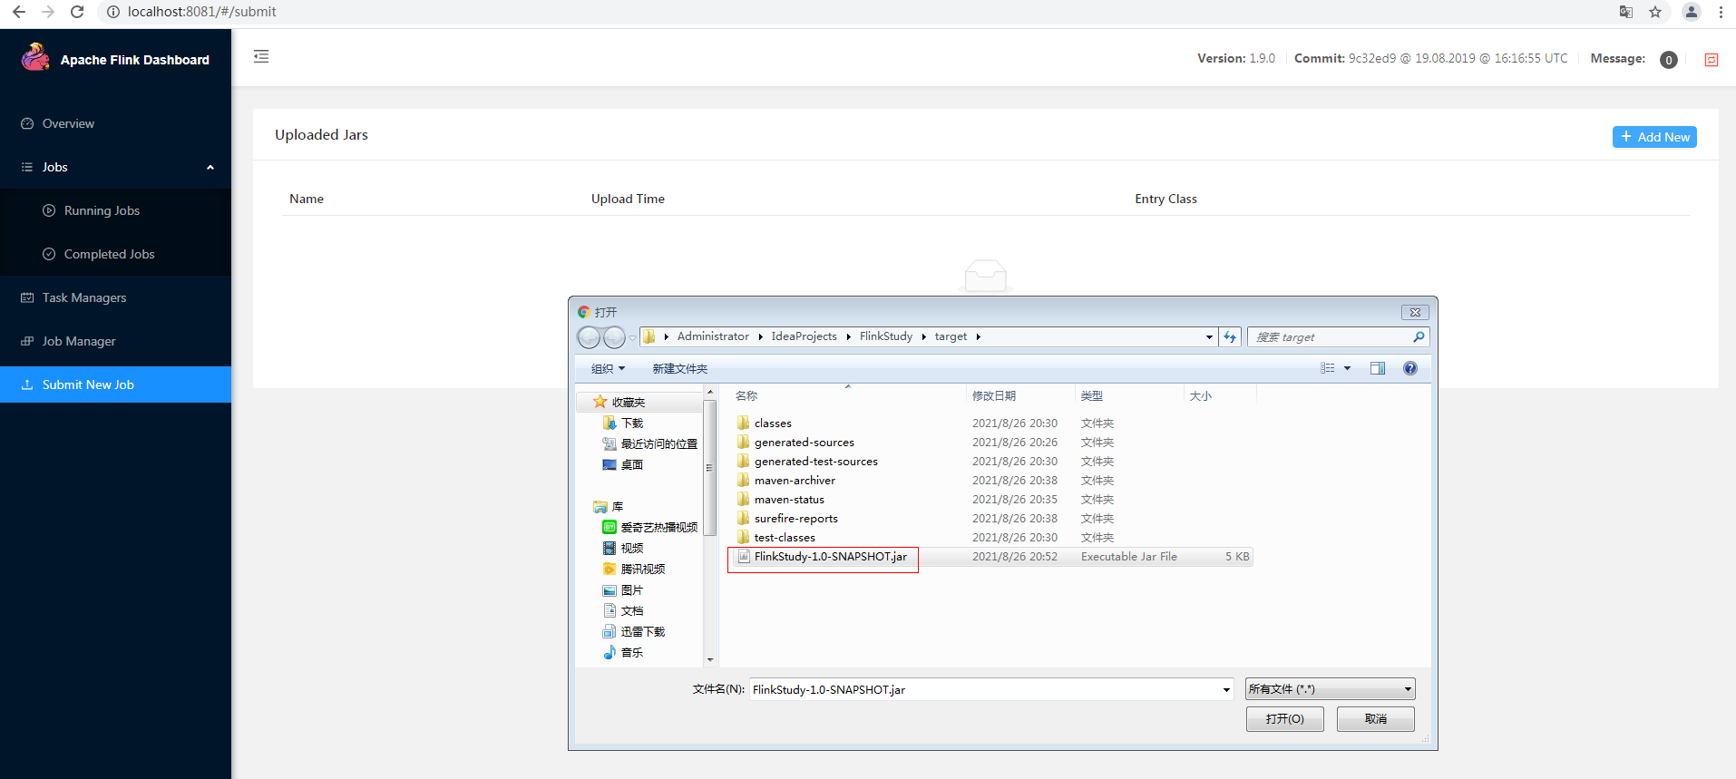The height and width of the screenshot is (779, 1736).
Task: Click the Apache Flink squirrel logo
Action: click(35, 57)
